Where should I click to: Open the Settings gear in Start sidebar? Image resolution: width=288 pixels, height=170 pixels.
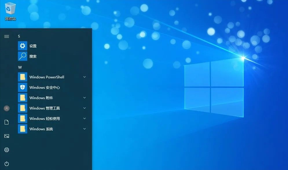click(6, 150)
